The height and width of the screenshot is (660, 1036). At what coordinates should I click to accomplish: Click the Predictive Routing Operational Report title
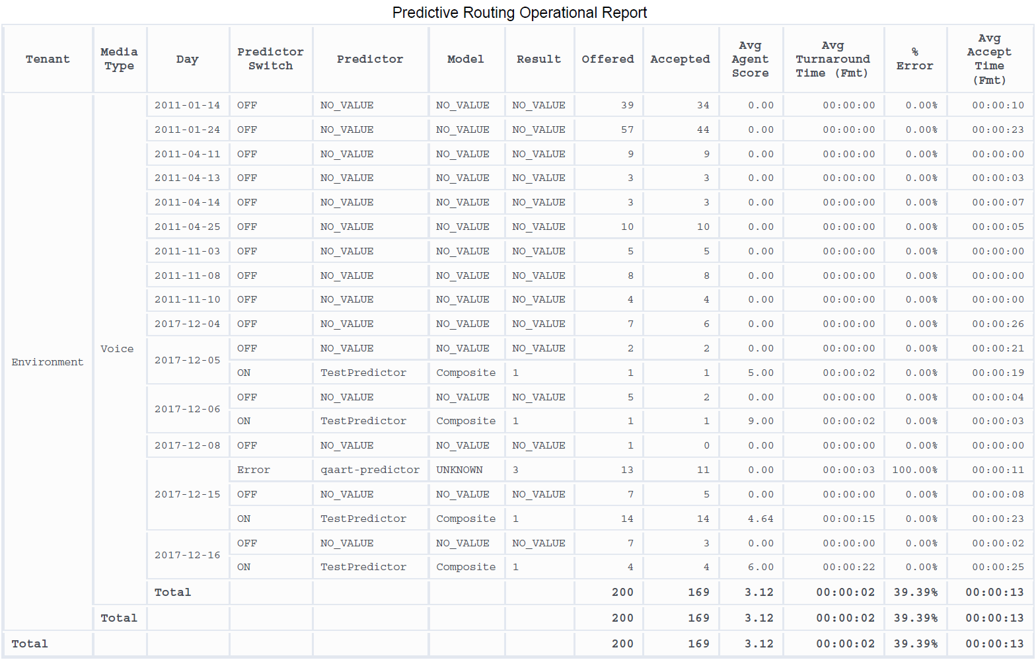(x=519, y=13)
